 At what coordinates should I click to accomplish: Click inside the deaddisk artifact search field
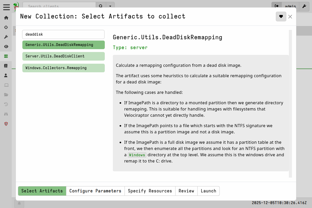coord(63,34)
